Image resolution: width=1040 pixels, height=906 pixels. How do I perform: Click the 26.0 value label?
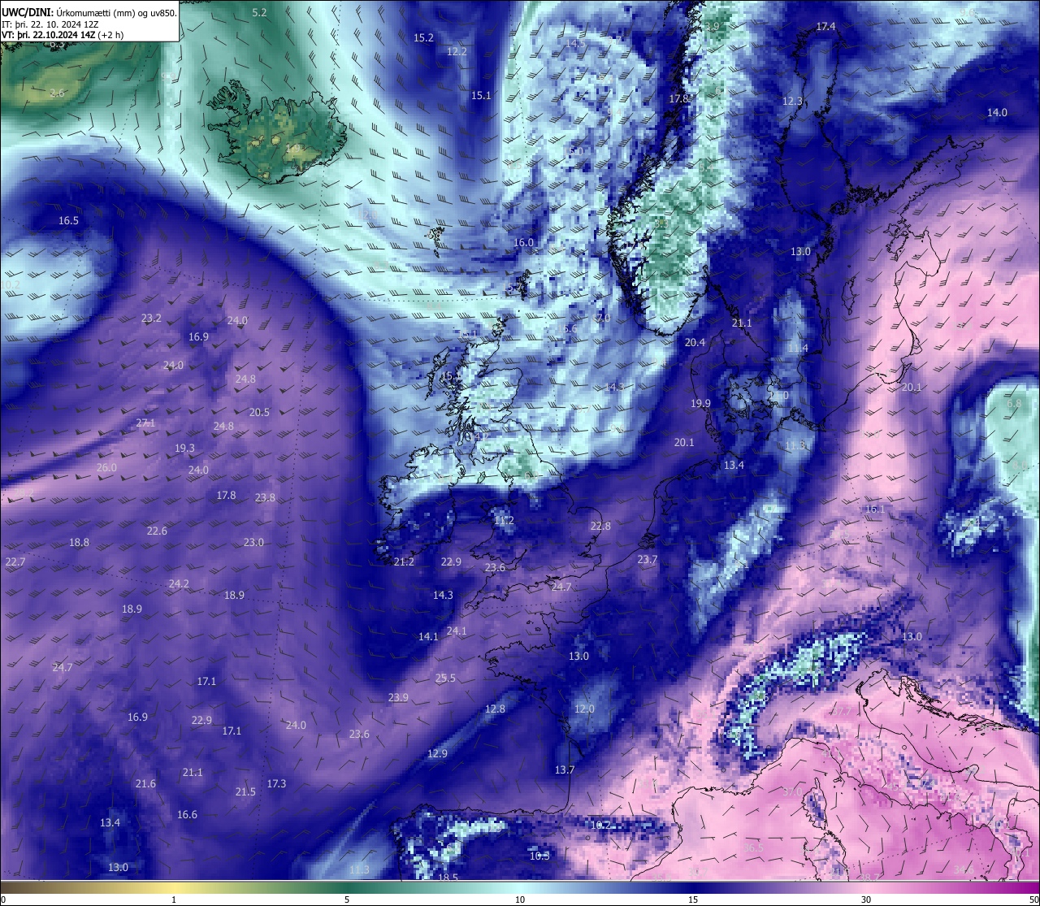pos(106,467)
